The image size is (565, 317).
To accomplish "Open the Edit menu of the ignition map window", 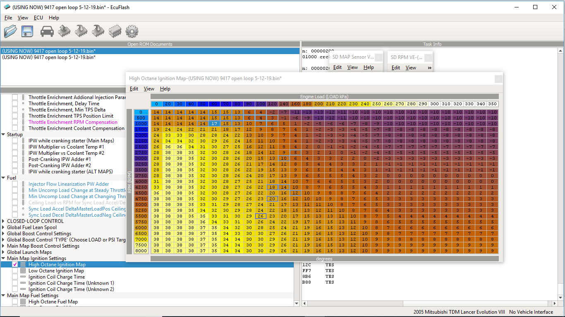I will [134, 89].
